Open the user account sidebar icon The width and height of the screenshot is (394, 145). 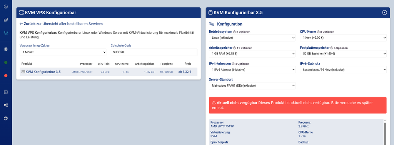pos(6,7)
